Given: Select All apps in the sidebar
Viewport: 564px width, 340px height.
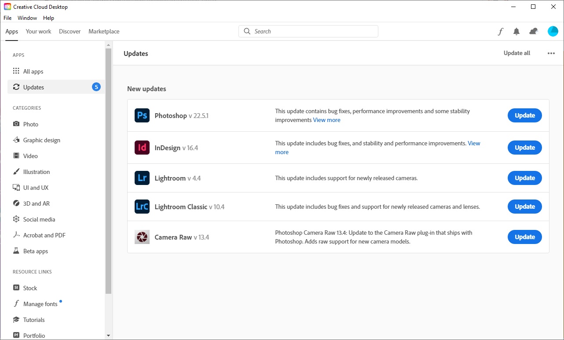Looking at the screenshot, I should [x=34, y=71].
